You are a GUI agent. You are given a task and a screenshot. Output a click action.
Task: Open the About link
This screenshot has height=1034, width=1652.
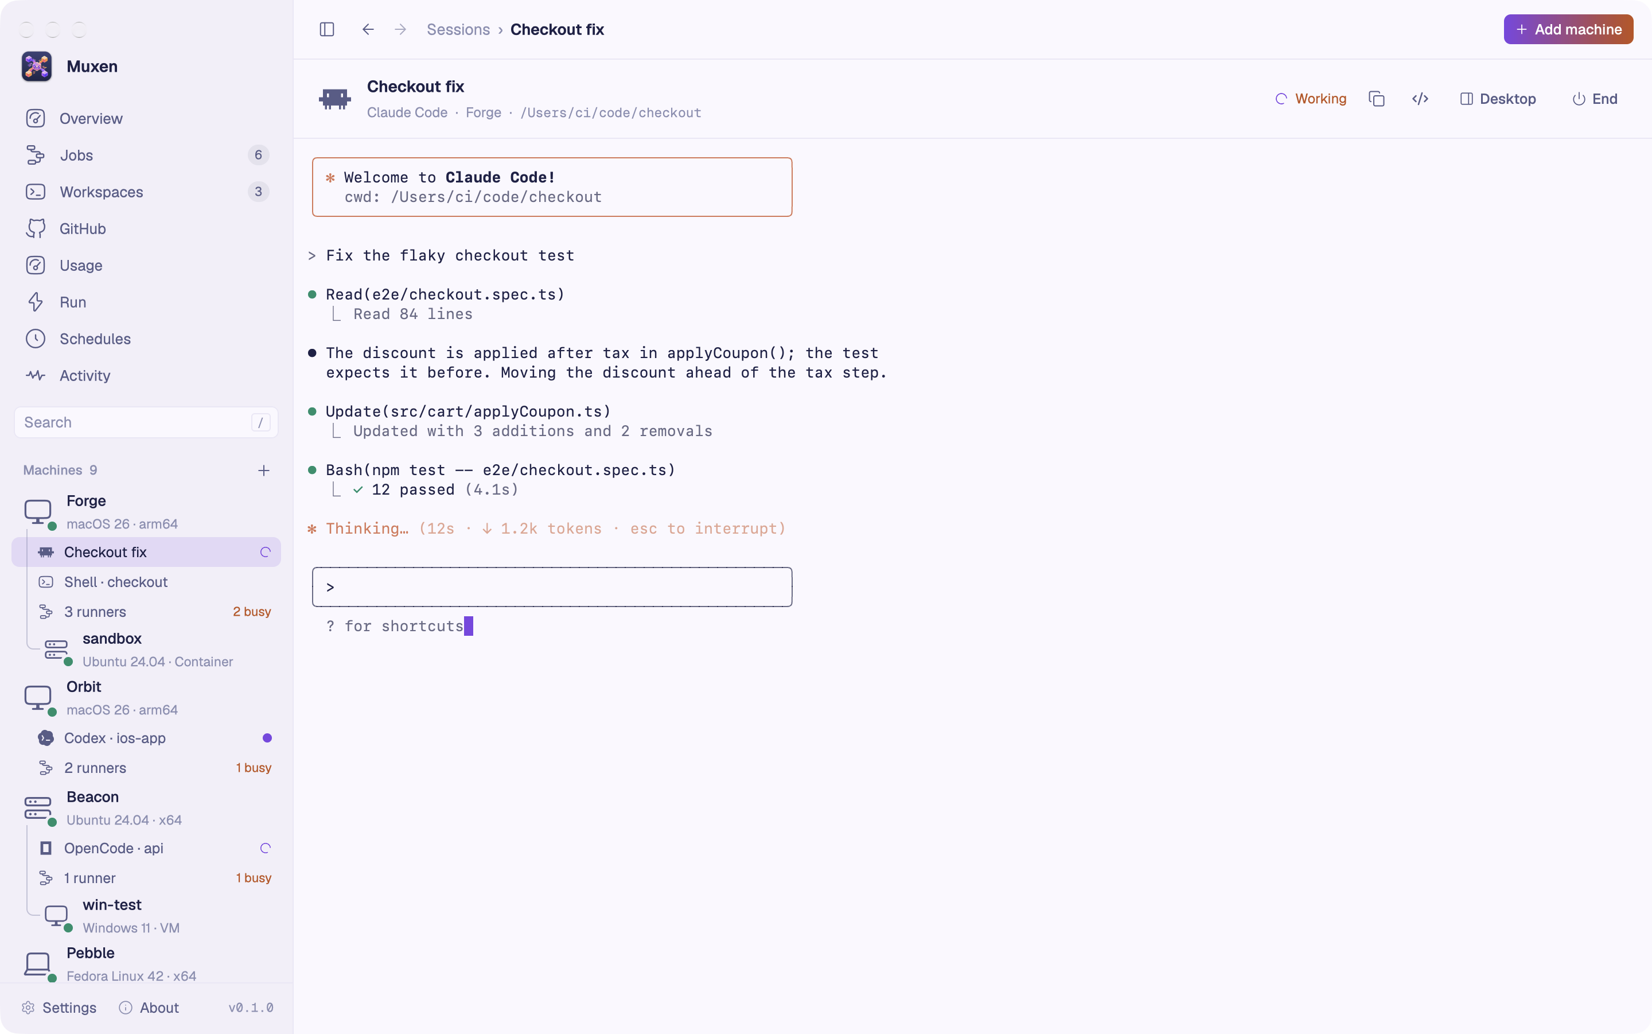pyautogui.click(x=149, y=1008)
